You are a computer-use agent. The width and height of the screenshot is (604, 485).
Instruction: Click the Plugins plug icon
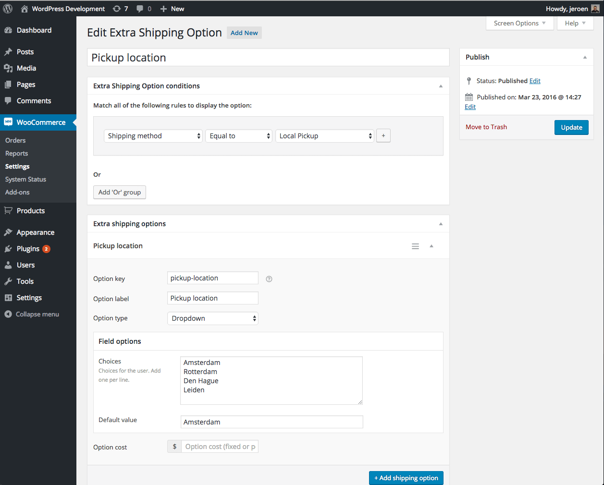[x=8, y=249]
